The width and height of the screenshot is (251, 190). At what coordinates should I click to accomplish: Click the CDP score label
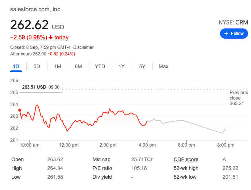point(186,159)
